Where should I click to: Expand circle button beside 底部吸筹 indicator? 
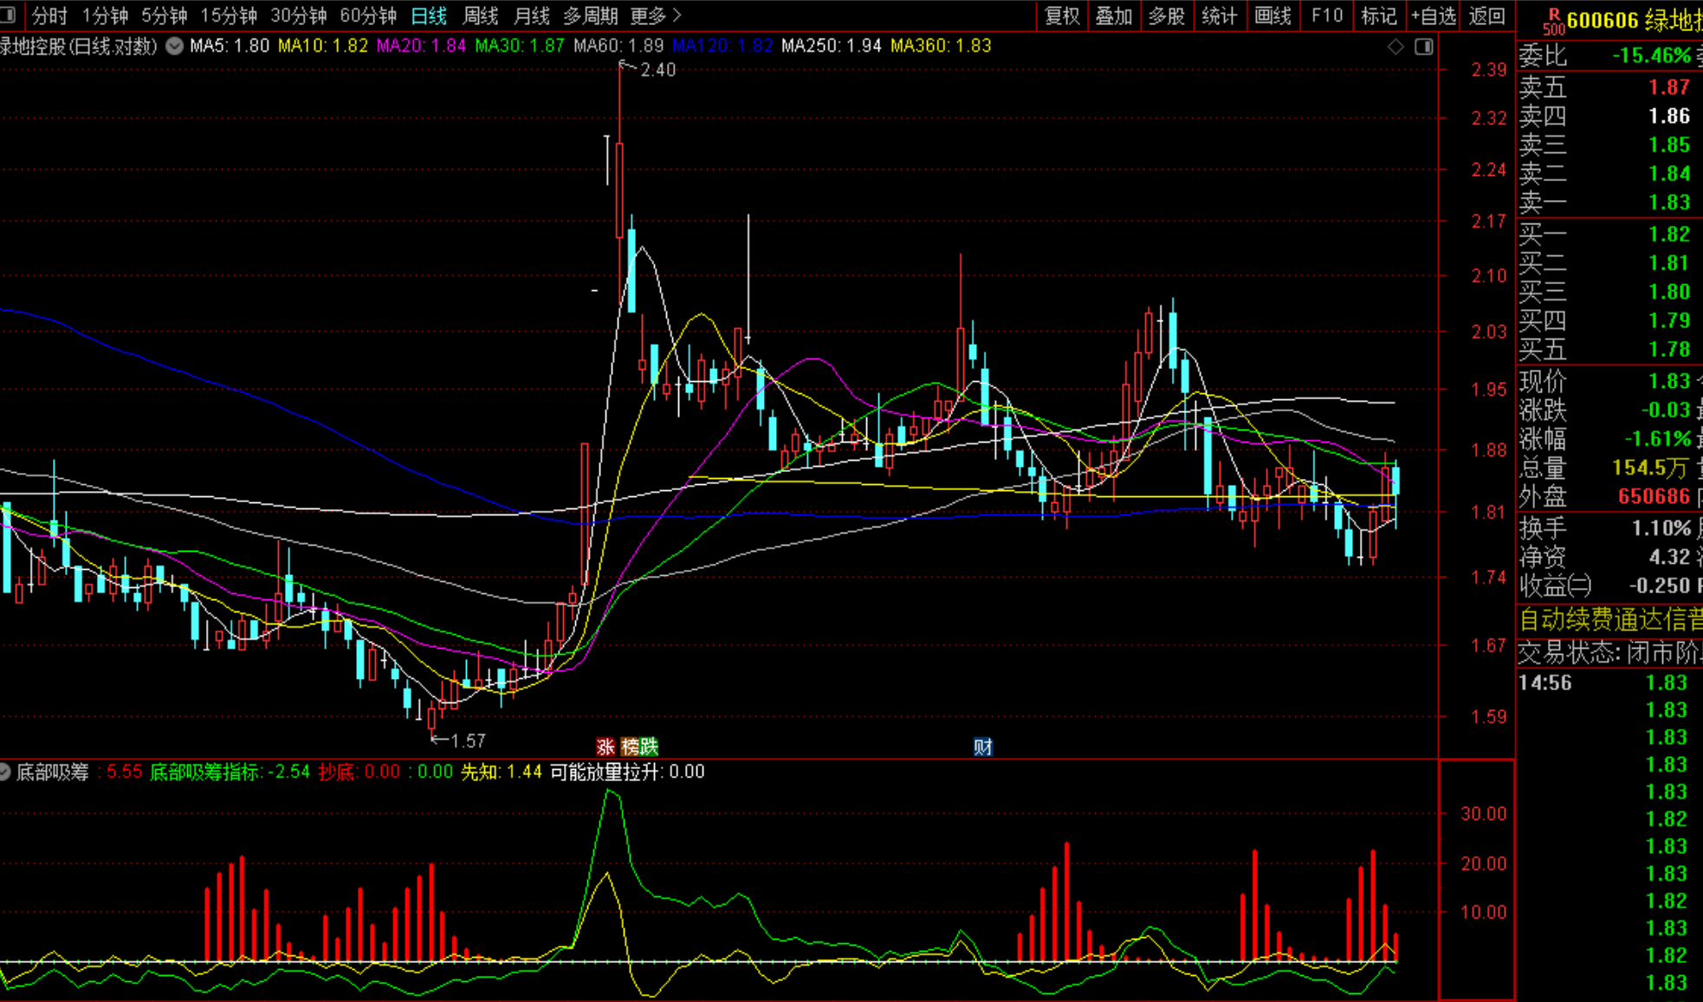(4, 772)
